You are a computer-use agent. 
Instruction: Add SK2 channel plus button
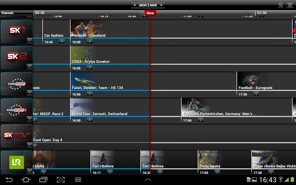click(x=30, y=66)
